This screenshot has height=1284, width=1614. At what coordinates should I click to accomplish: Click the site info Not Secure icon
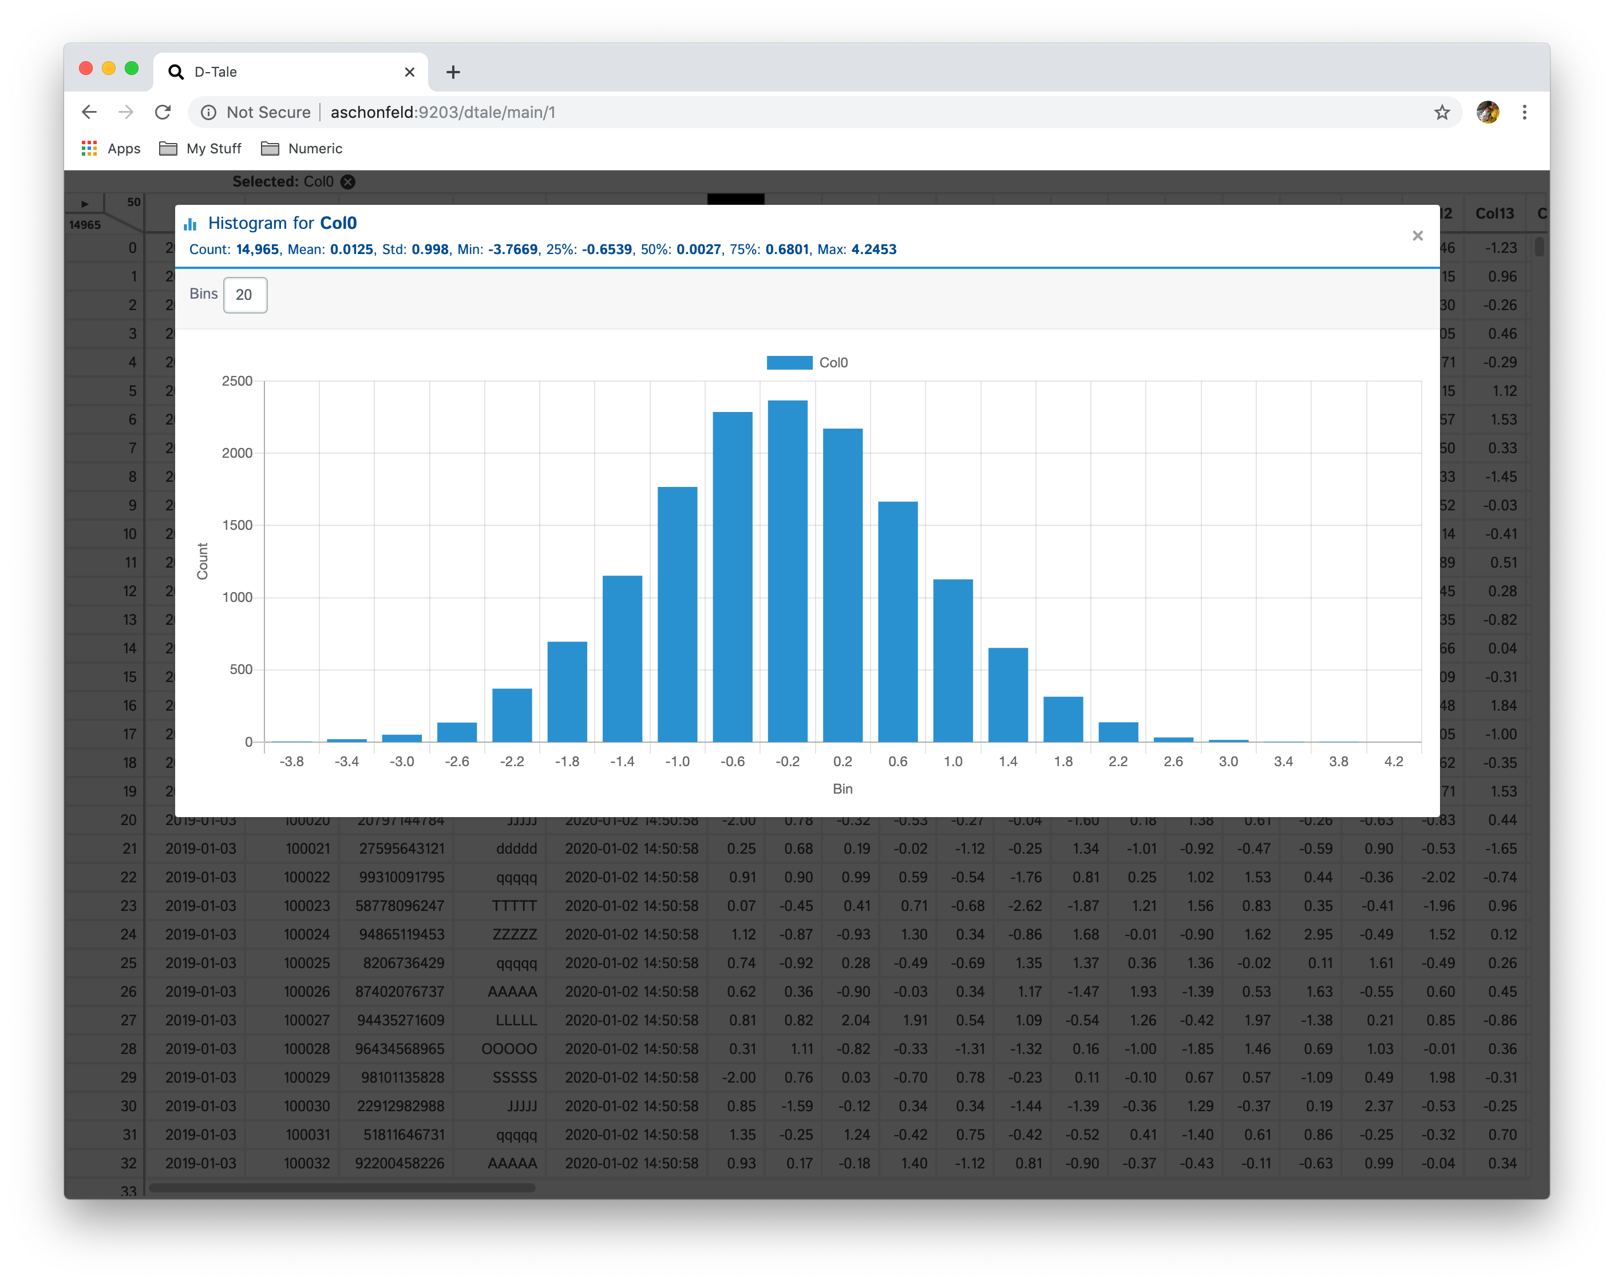209,112
